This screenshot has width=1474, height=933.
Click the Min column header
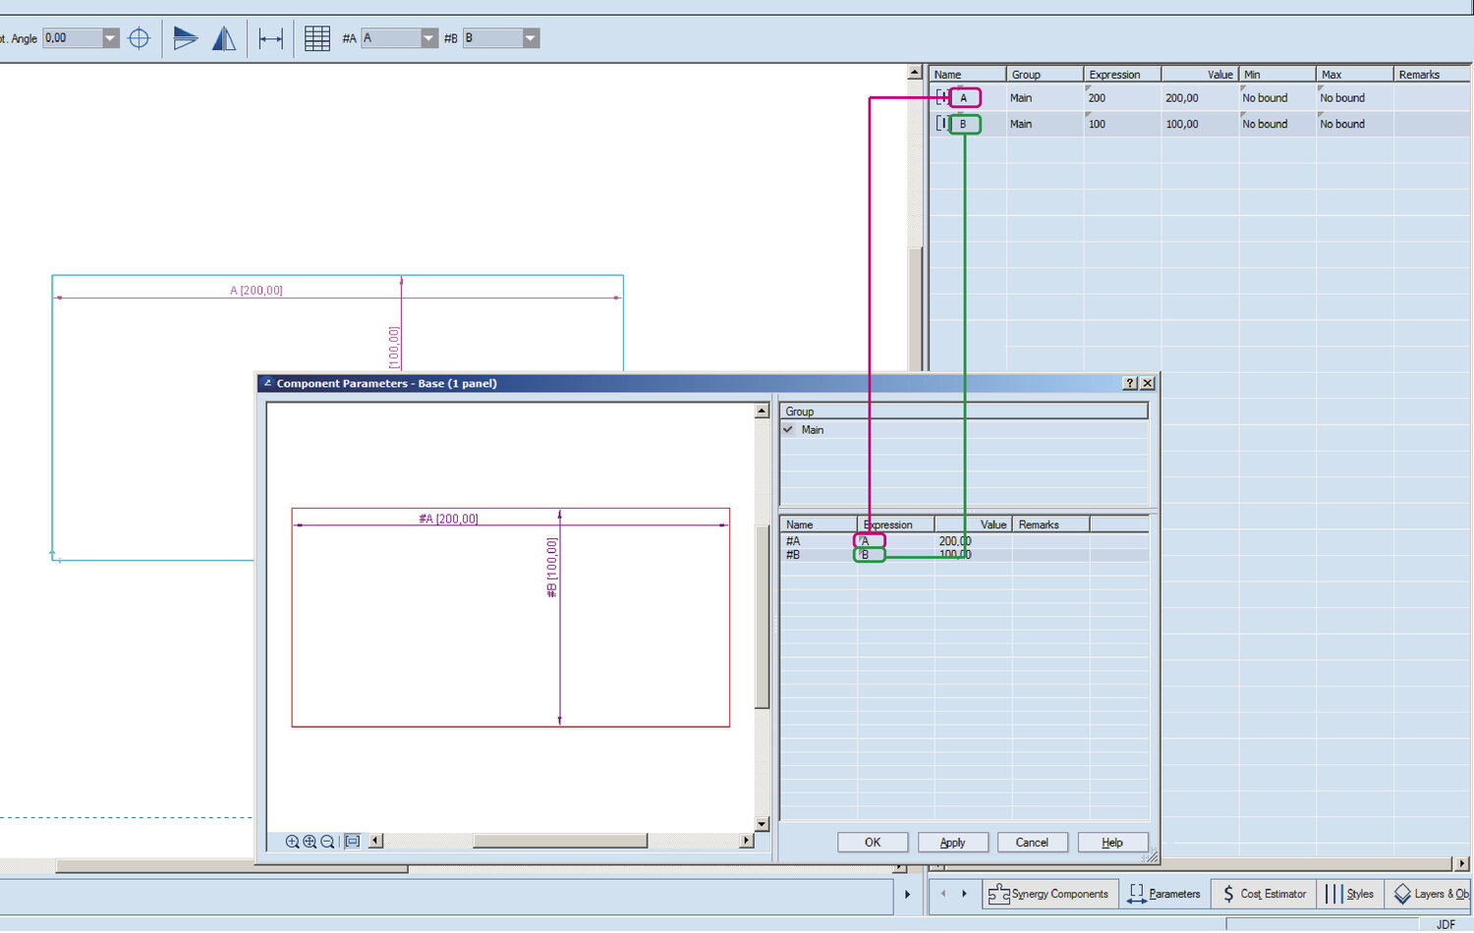pyautogui.click(x=1277, y=75)
